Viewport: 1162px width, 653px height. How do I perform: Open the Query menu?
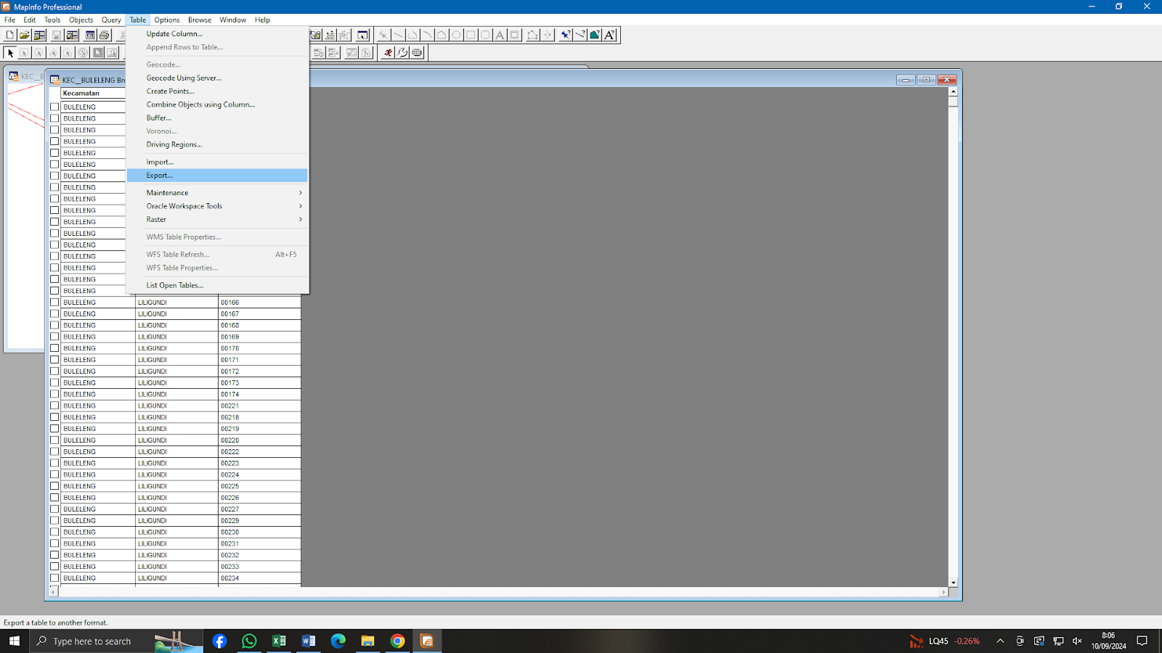(111, 20)
